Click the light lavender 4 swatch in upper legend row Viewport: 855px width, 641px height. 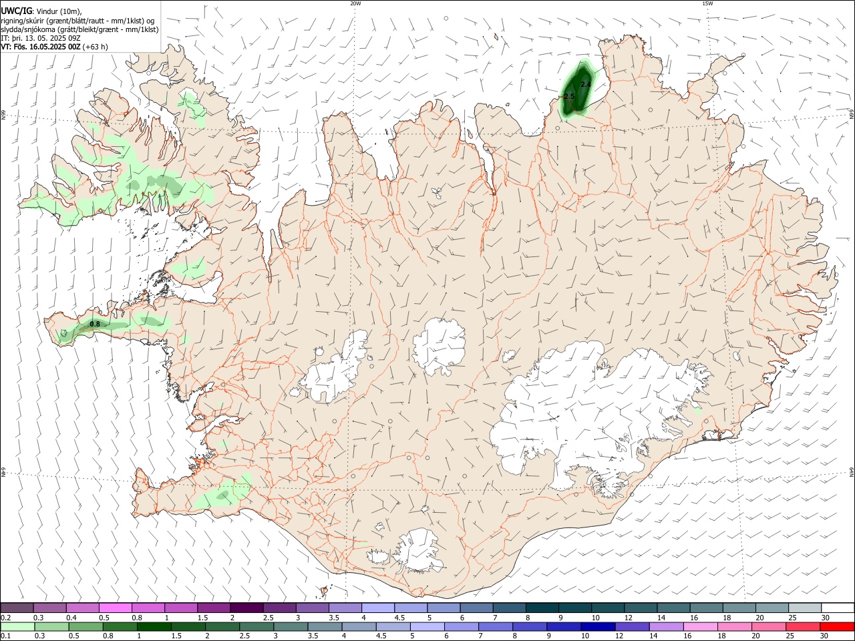(x=377, y=608)
